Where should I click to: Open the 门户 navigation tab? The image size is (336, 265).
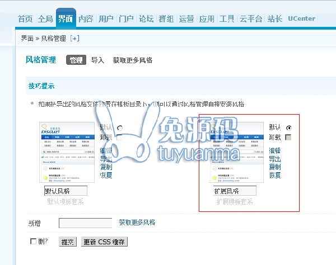pos(126,19)
